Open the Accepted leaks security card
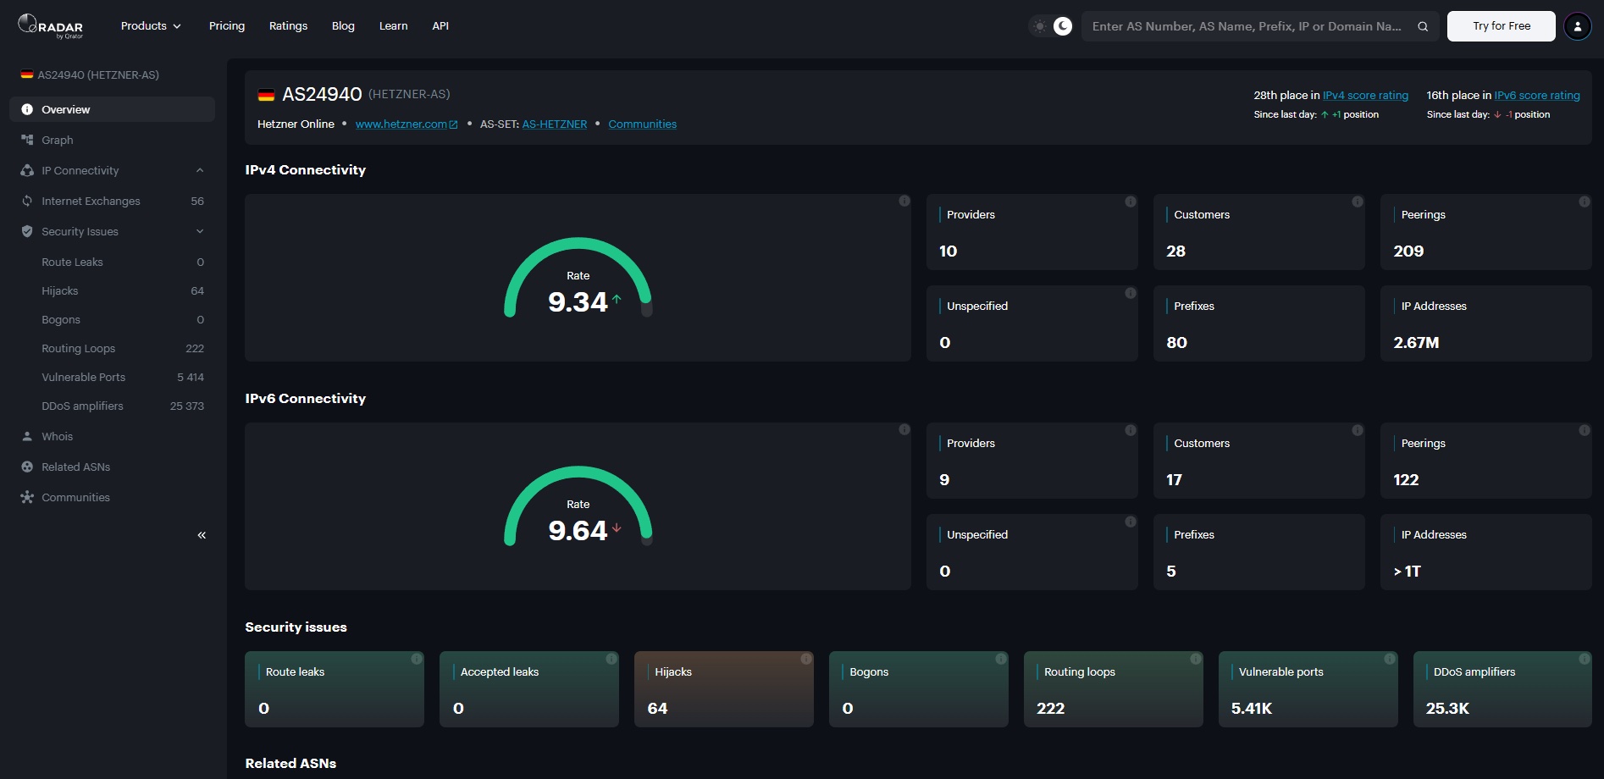 [x=528, y=689]
